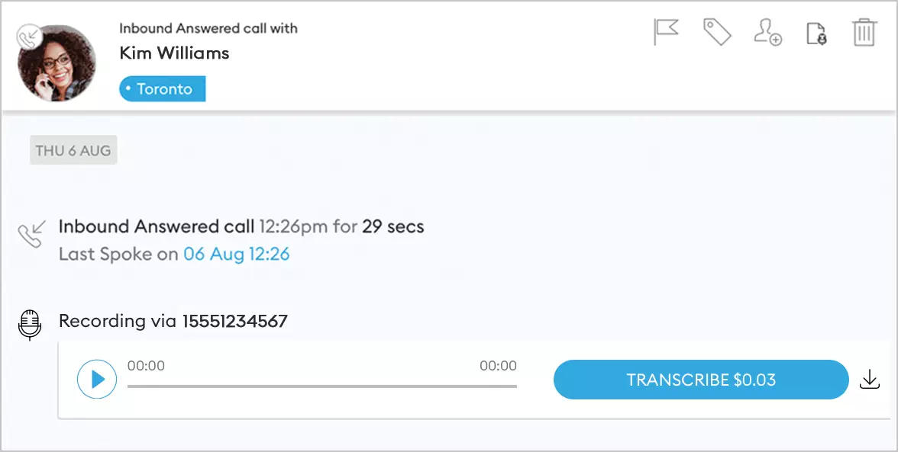Click the inbound call badge on the avatar
The image size is (898, 452).
[x=29, y=36]
